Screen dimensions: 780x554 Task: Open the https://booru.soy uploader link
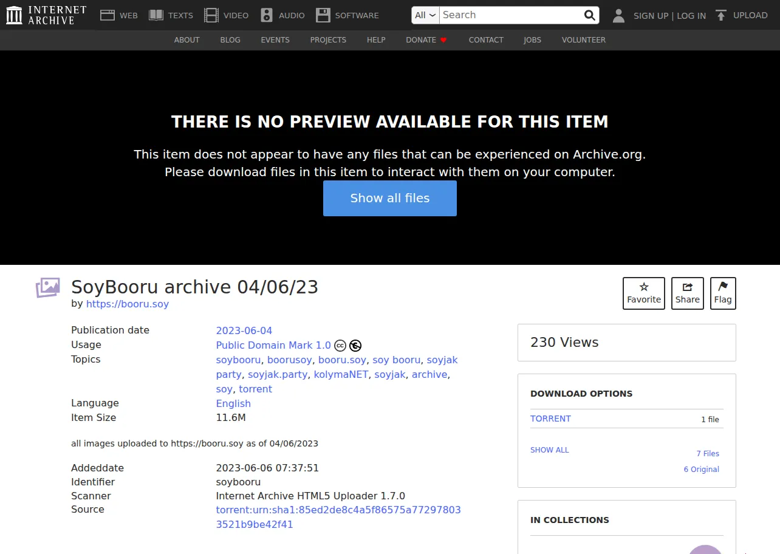128,304
